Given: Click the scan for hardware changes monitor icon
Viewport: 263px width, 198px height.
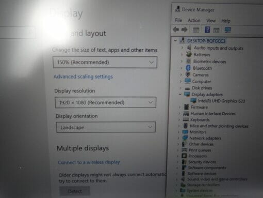Looking at the screenshot, I should 228,30.
